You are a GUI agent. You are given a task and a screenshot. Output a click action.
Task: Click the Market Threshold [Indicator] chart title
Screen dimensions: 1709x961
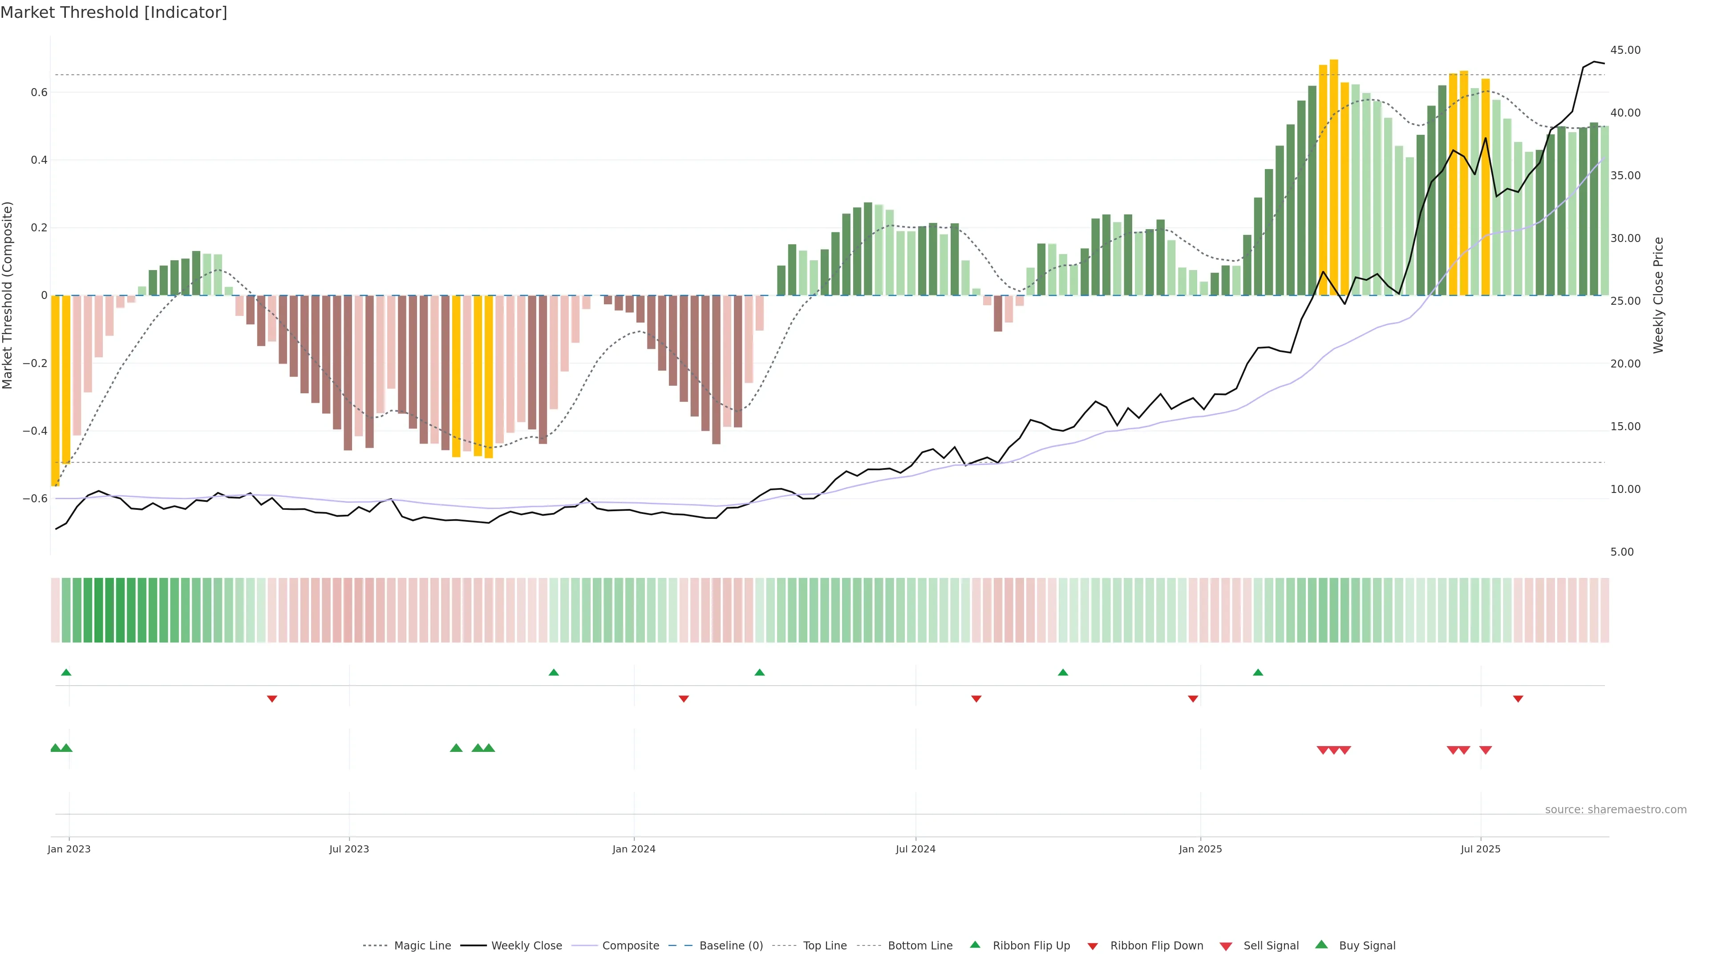click(113, 12)
